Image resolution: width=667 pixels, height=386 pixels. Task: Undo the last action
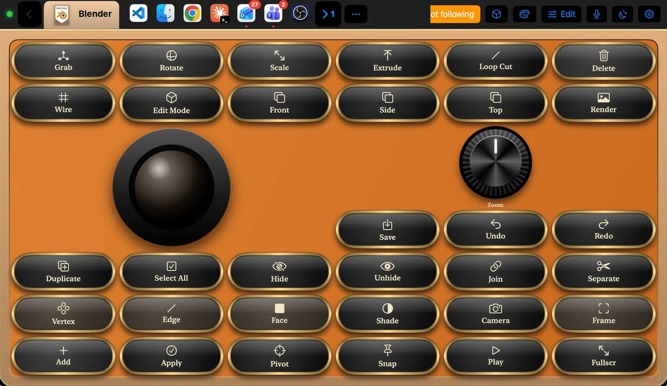(x=496, y=230)
